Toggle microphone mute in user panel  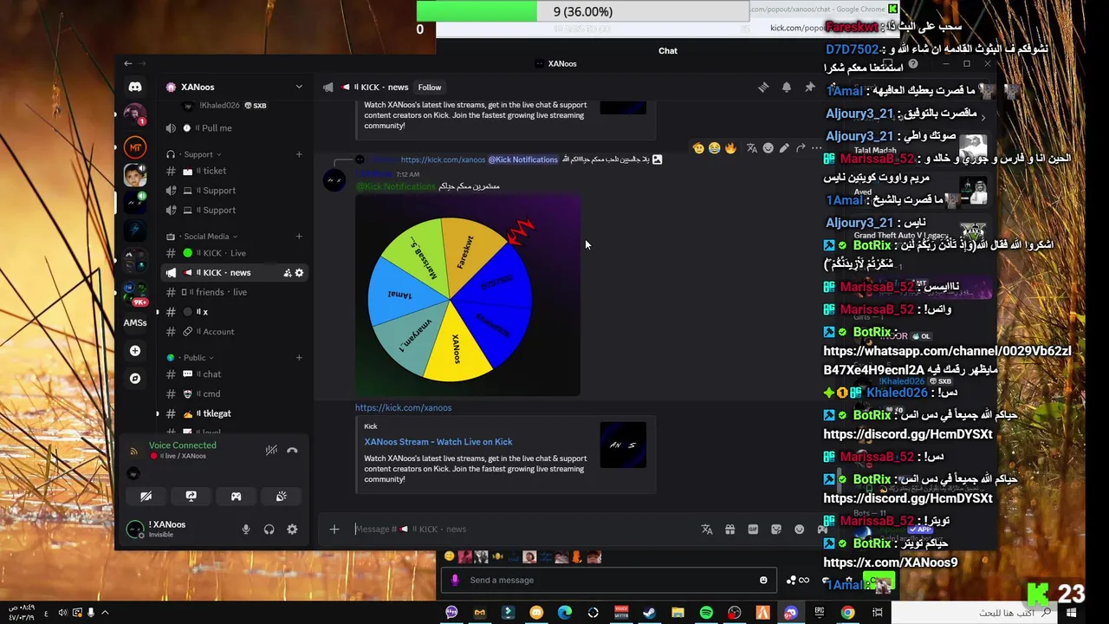246,530
